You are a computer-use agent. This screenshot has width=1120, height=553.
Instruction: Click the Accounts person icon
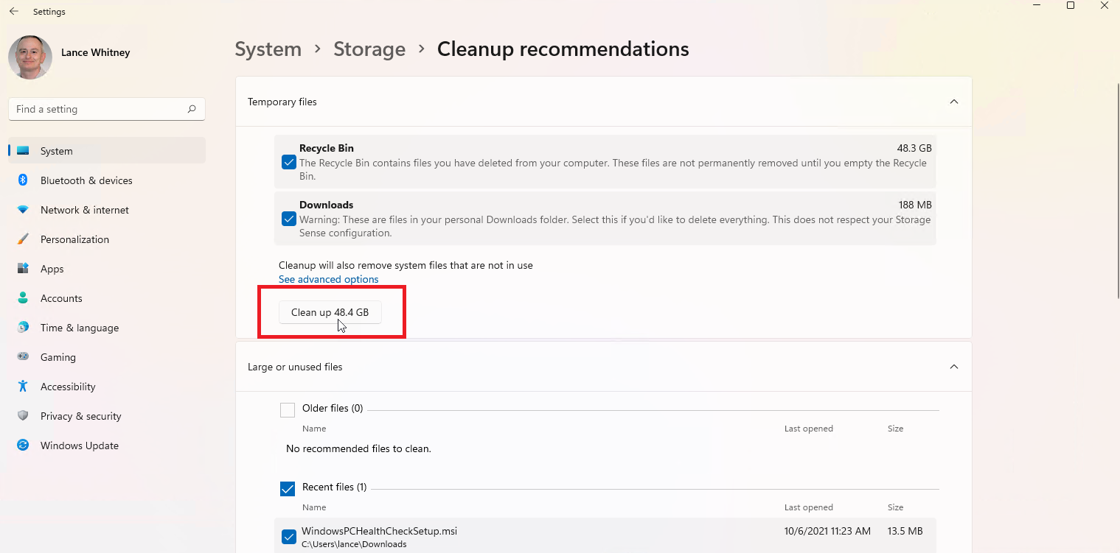click(x=23, y=298)
